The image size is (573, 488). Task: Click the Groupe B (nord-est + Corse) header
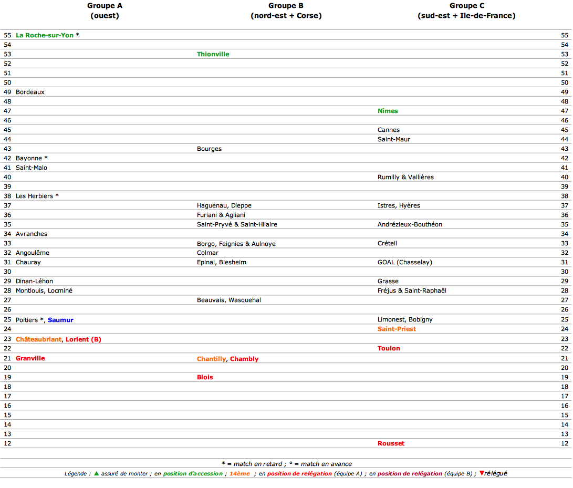pos(286,11)
